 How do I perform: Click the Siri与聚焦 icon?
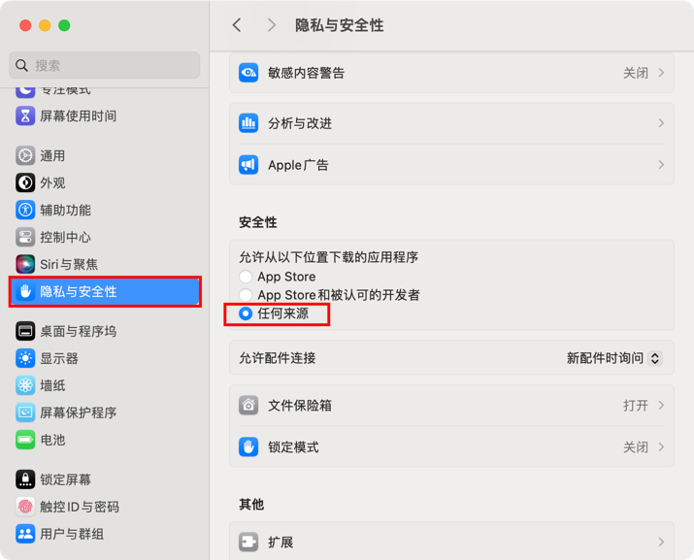click(x=25, y=264)
